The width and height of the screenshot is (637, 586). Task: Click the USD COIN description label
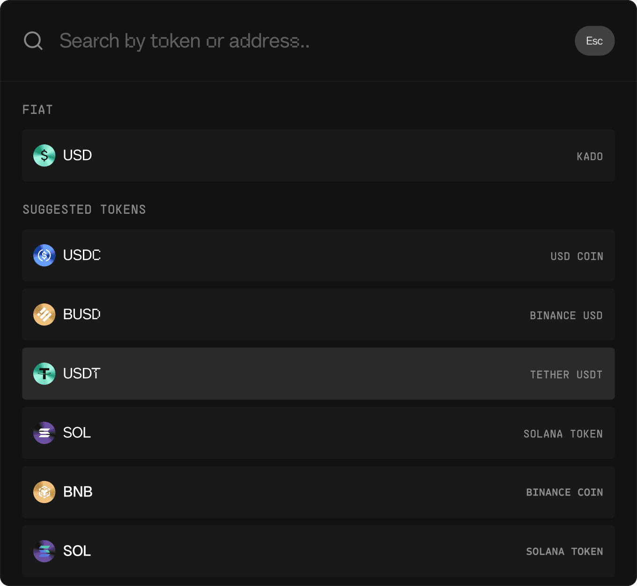tap(577, 256)
